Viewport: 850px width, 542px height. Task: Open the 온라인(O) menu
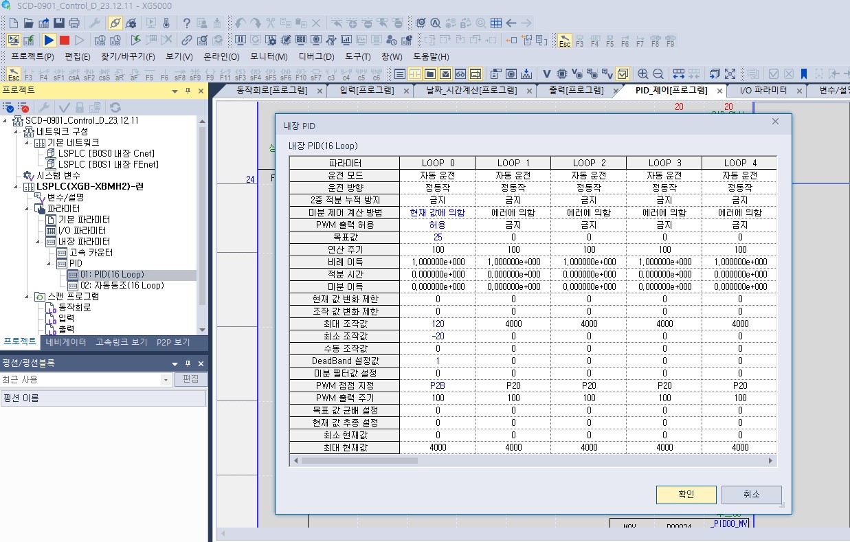[x=221, y=57]
